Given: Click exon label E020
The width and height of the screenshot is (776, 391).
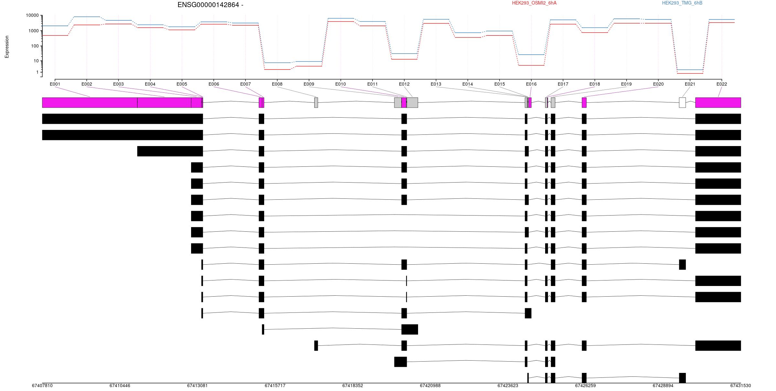Looking at the screenshot, I should [658, 84].
